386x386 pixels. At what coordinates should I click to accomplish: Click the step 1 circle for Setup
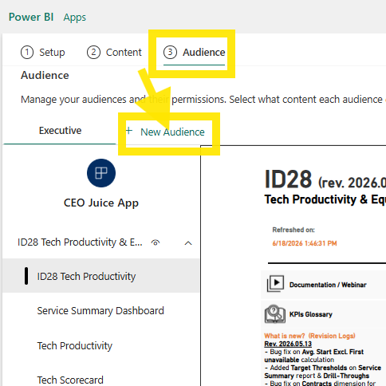27,52
